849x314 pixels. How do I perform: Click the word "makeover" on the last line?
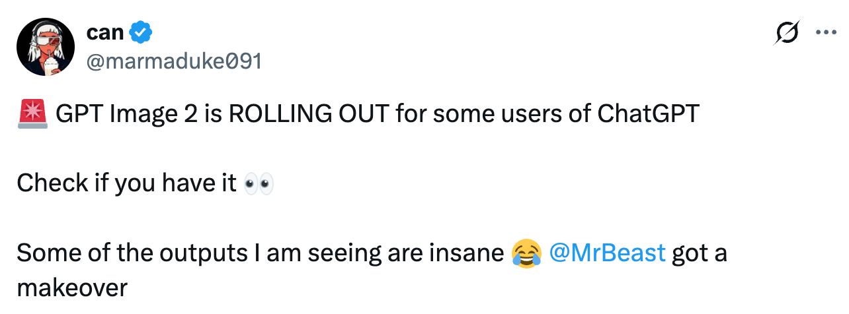click(x=71, y=288)
